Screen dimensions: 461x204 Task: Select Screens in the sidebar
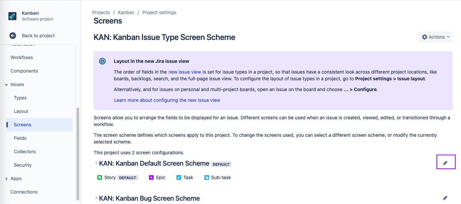pyautogui.click(x=39, y=125)
